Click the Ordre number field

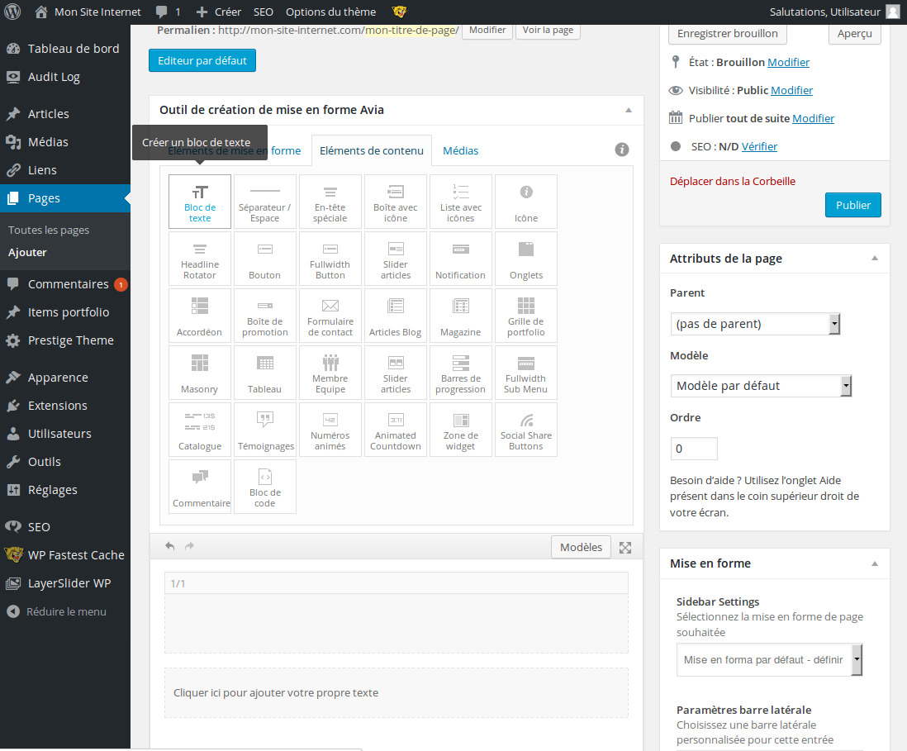[x=694, y=449]
